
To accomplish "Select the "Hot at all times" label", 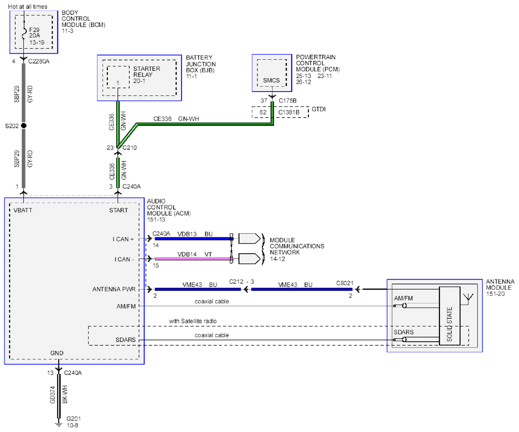I will point(28,7).
